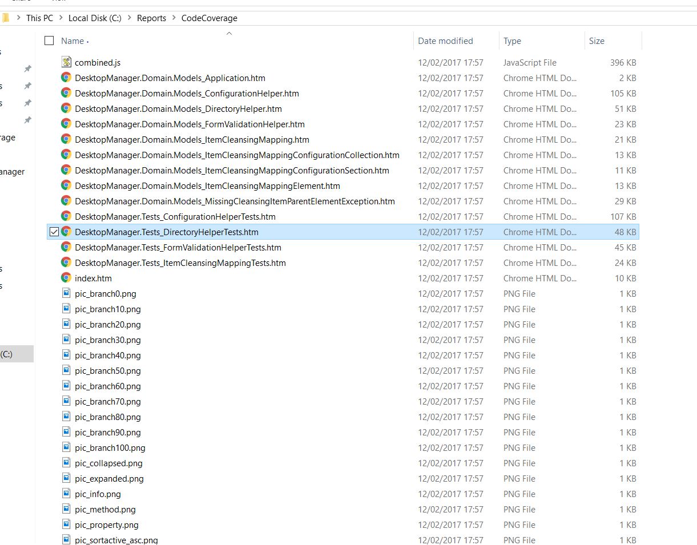
Task: Sort by the Type column header
Action: click(x=512, y=41)
